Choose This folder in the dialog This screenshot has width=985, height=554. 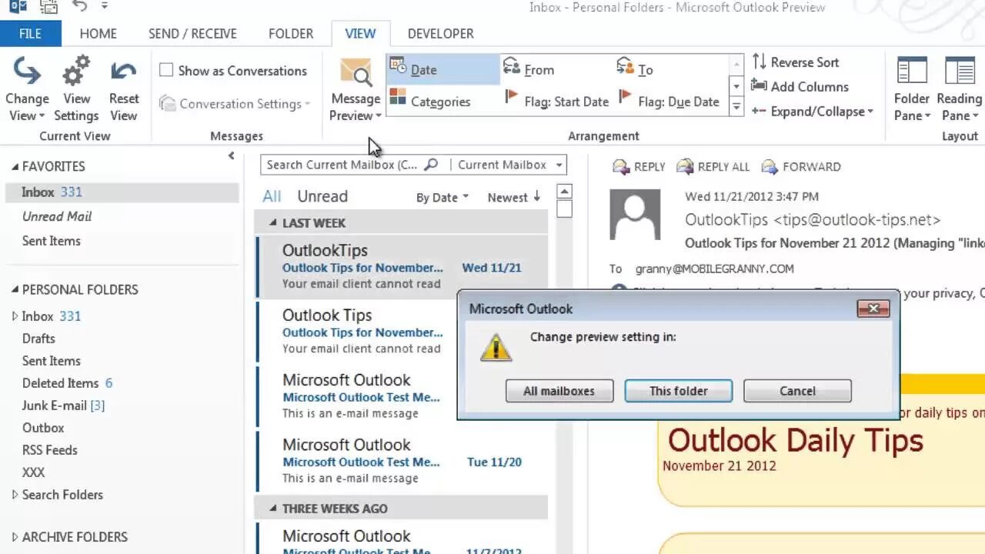click(x=679, y=391)
